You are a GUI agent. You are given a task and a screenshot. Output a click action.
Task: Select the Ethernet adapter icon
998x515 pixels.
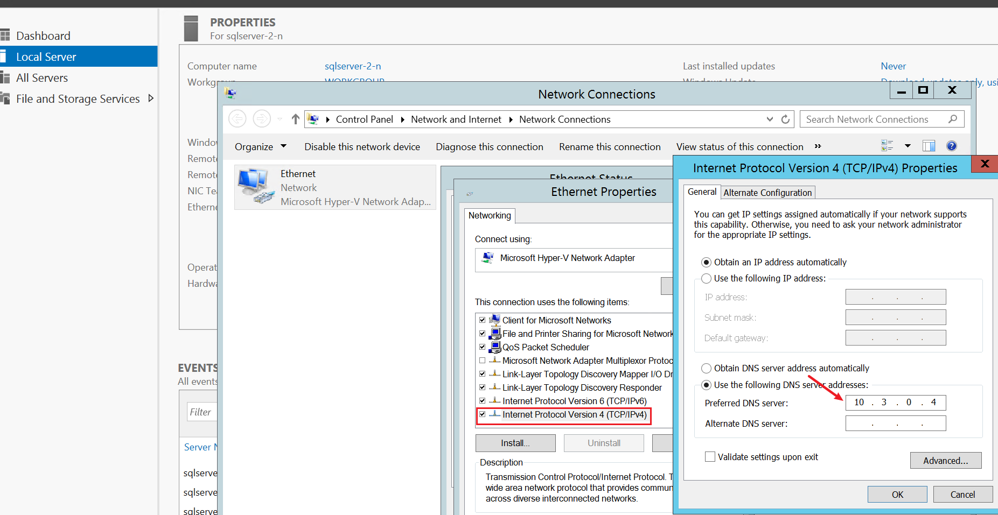pos(255,186)
